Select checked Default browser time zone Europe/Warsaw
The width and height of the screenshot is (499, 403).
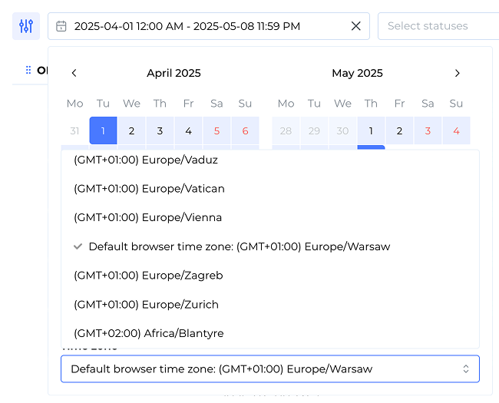tap(239, 247)
